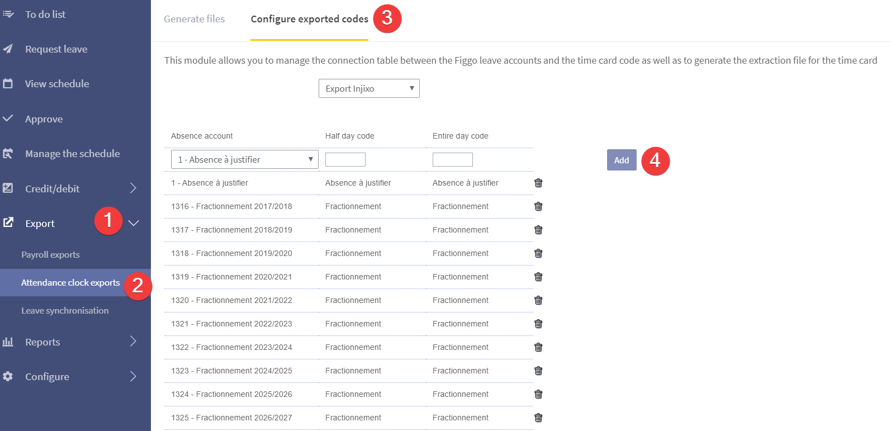Delete the Fractionnement 2024/2025 row

click(x=538, y=371)
